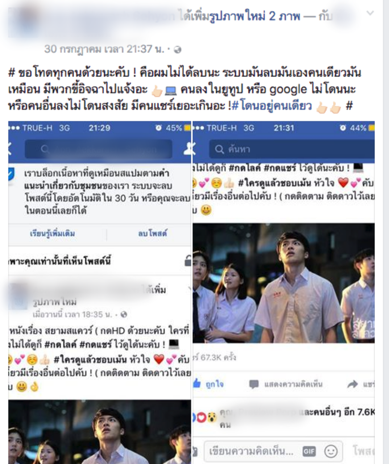
Task: Click the share arrow icon
Action: (352, 384)
